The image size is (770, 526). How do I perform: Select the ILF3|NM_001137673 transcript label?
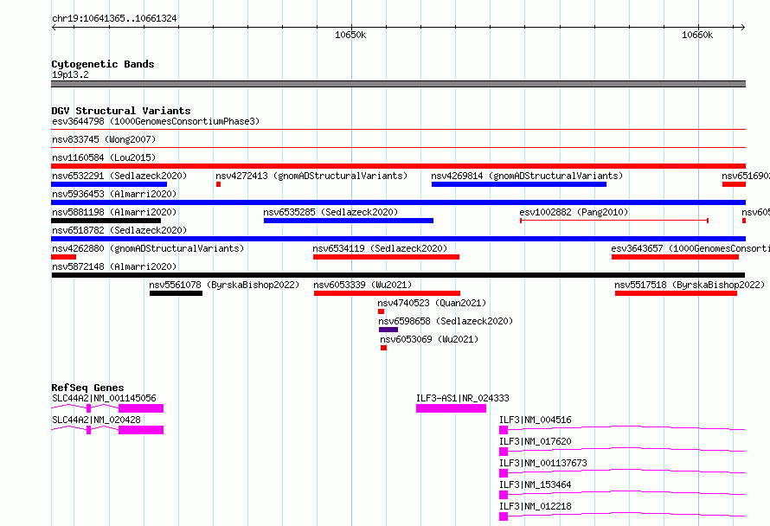click(x=543, y=463)
